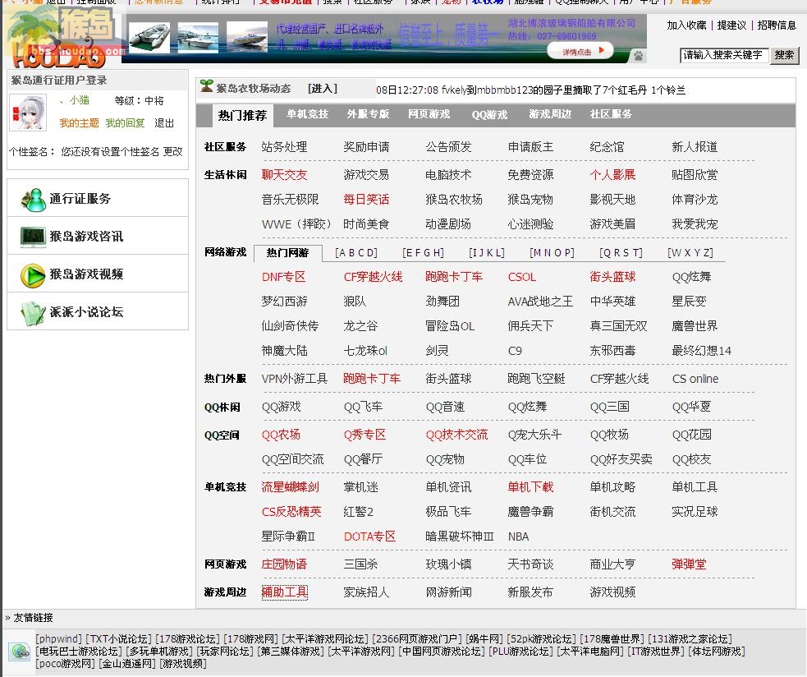Open QQ飞车 forum
This screenshot has height=677, width=807.
364,407
